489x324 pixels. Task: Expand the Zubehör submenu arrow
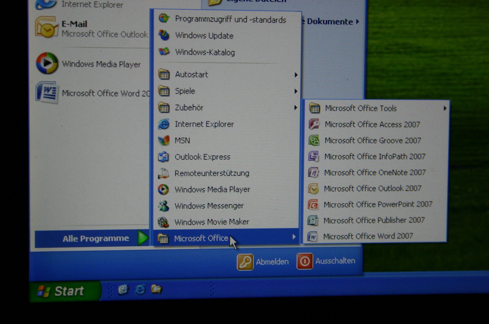pyautogui.click(x=296, y=108)
